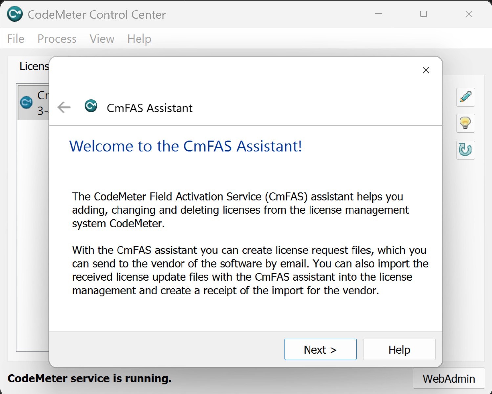Close the CmFAS Assistant dialog

(x=426, y=70)
